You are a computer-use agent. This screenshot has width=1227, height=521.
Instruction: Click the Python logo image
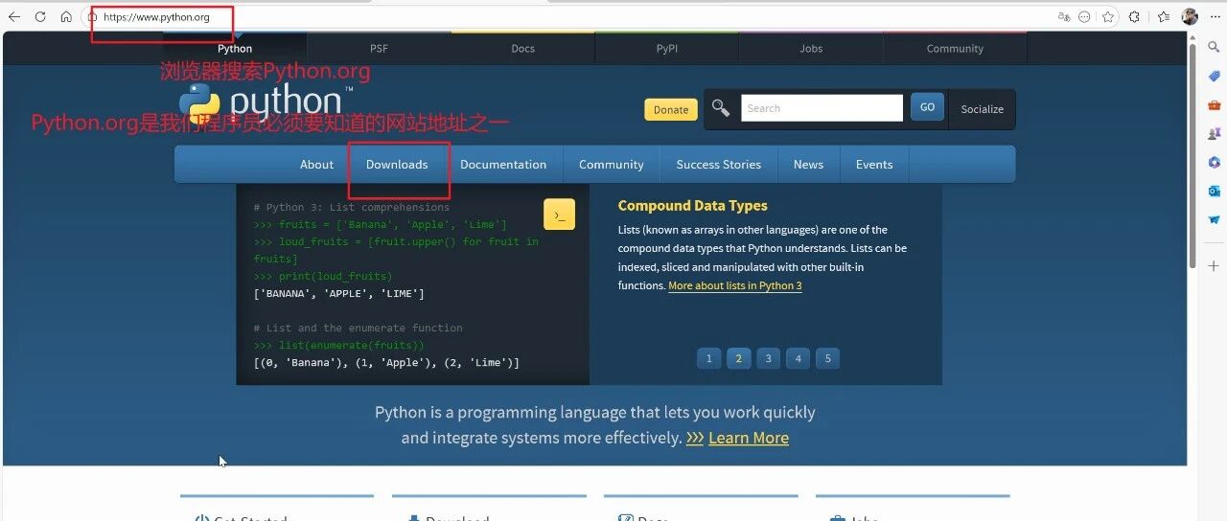pos(266,102)
